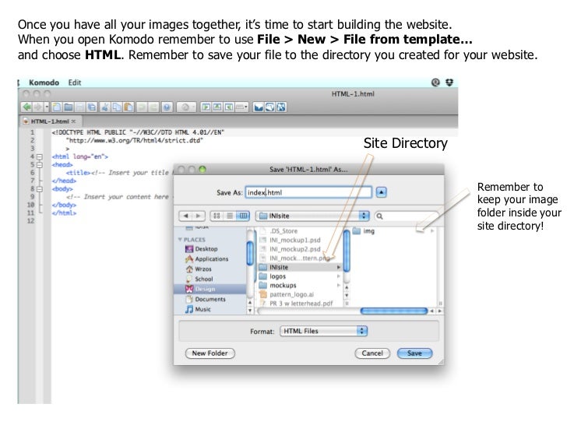Switch save dialog to icon view
The image size is (567, 425).
pos(217,216)
